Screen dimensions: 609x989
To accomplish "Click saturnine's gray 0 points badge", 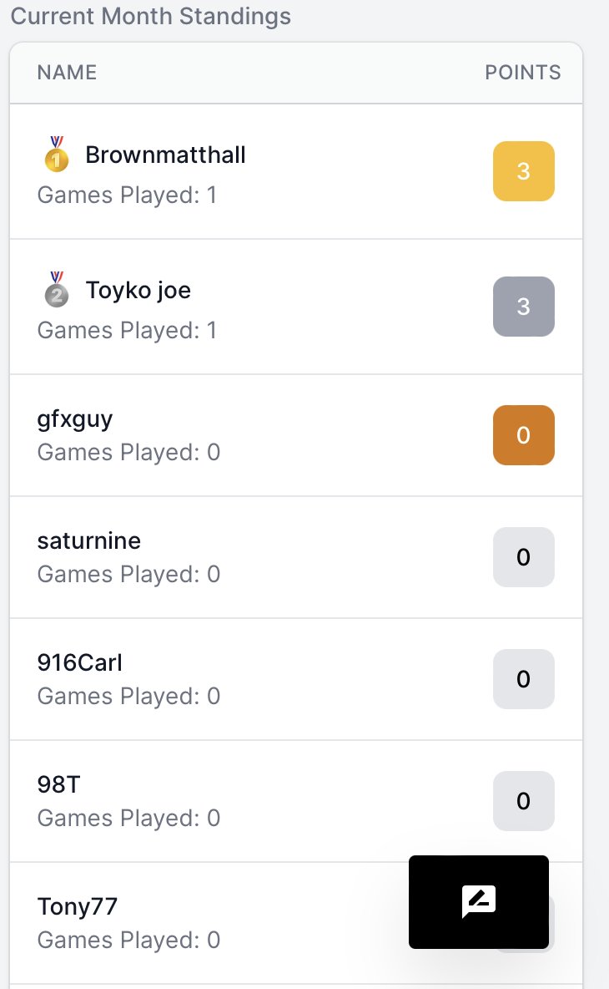I will click(523, 557).
